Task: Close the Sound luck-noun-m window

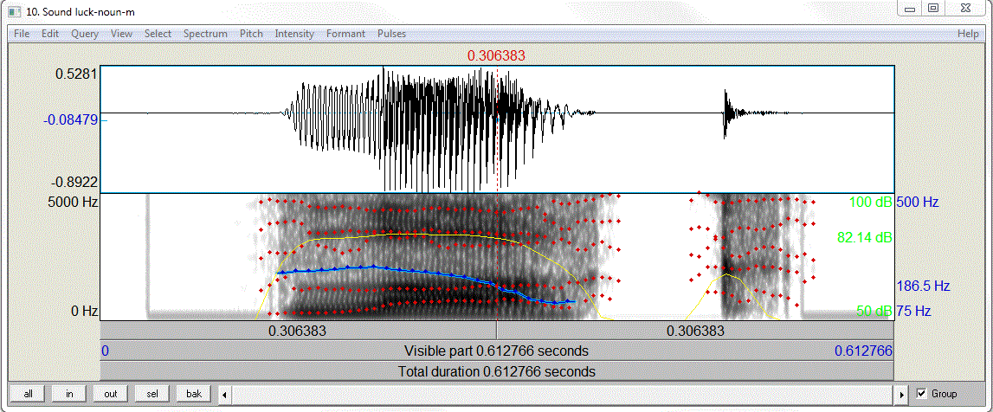Action: 965,9
